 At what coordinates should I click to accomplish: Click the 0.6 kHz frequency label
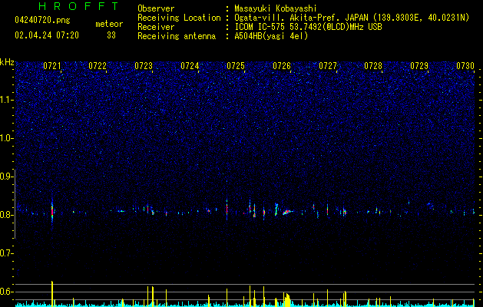7,292
